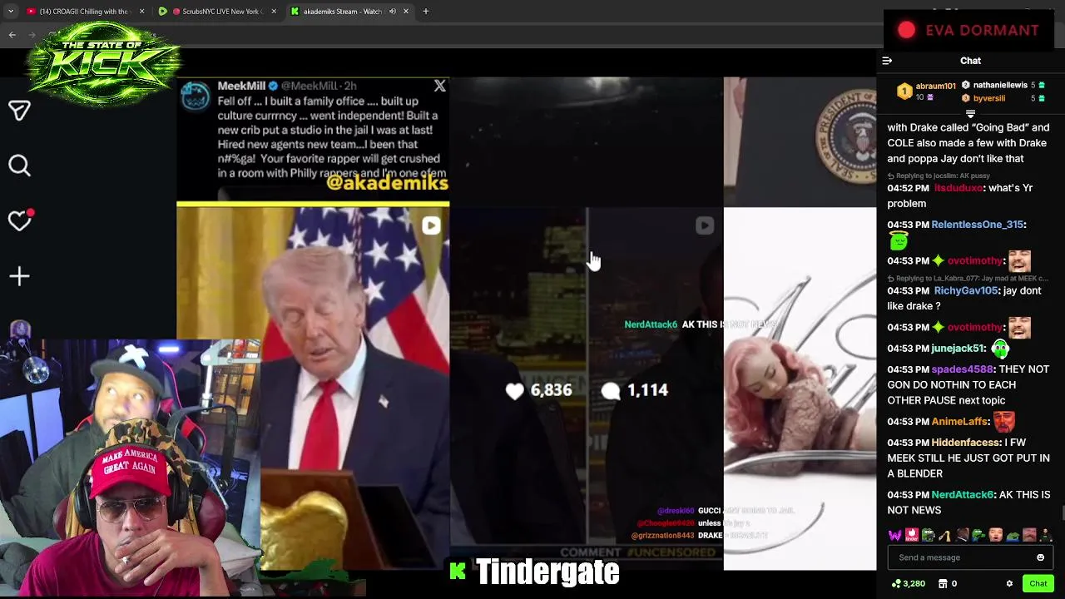This screenshot has height=599, width=1065.
Task: Expand the gift leaderboard with down chevron
Action: (970, 114)
